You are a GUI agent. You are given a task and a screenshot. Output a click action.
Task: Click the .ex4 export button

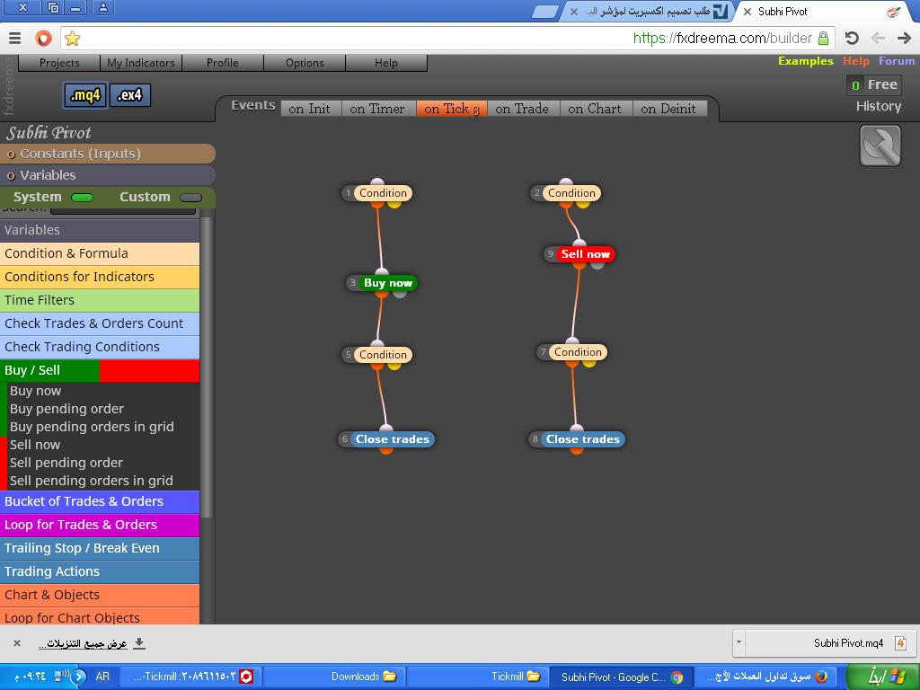129,95
